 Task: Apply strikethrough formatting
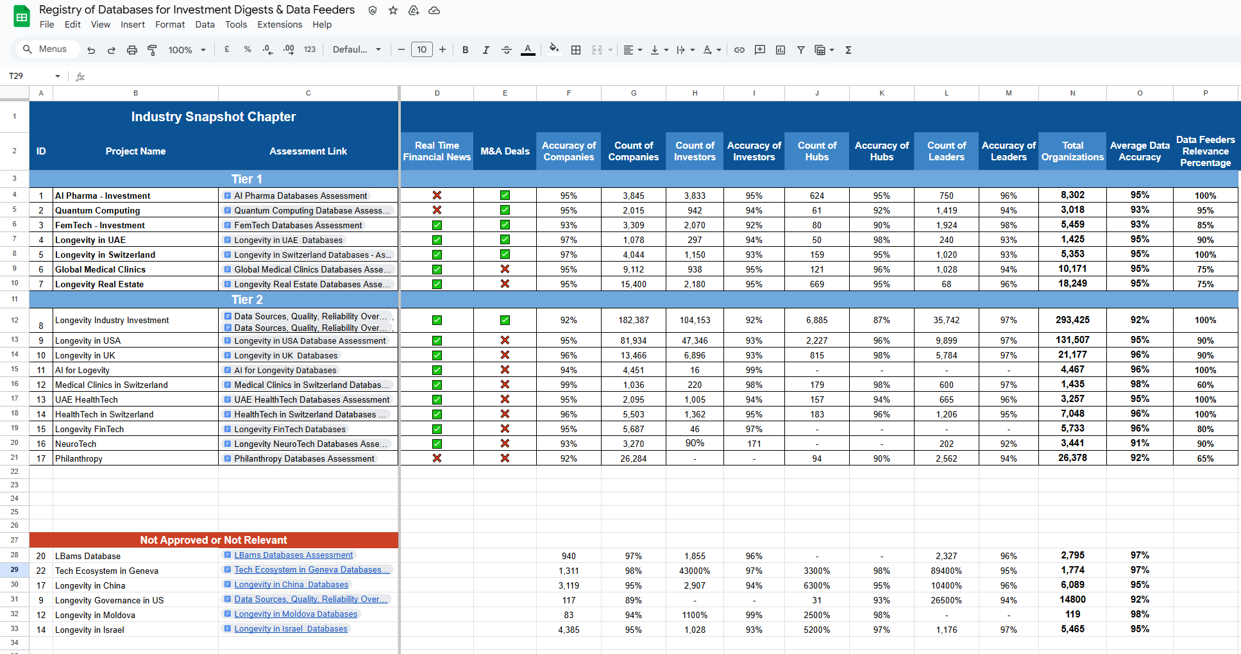[506, 50]
